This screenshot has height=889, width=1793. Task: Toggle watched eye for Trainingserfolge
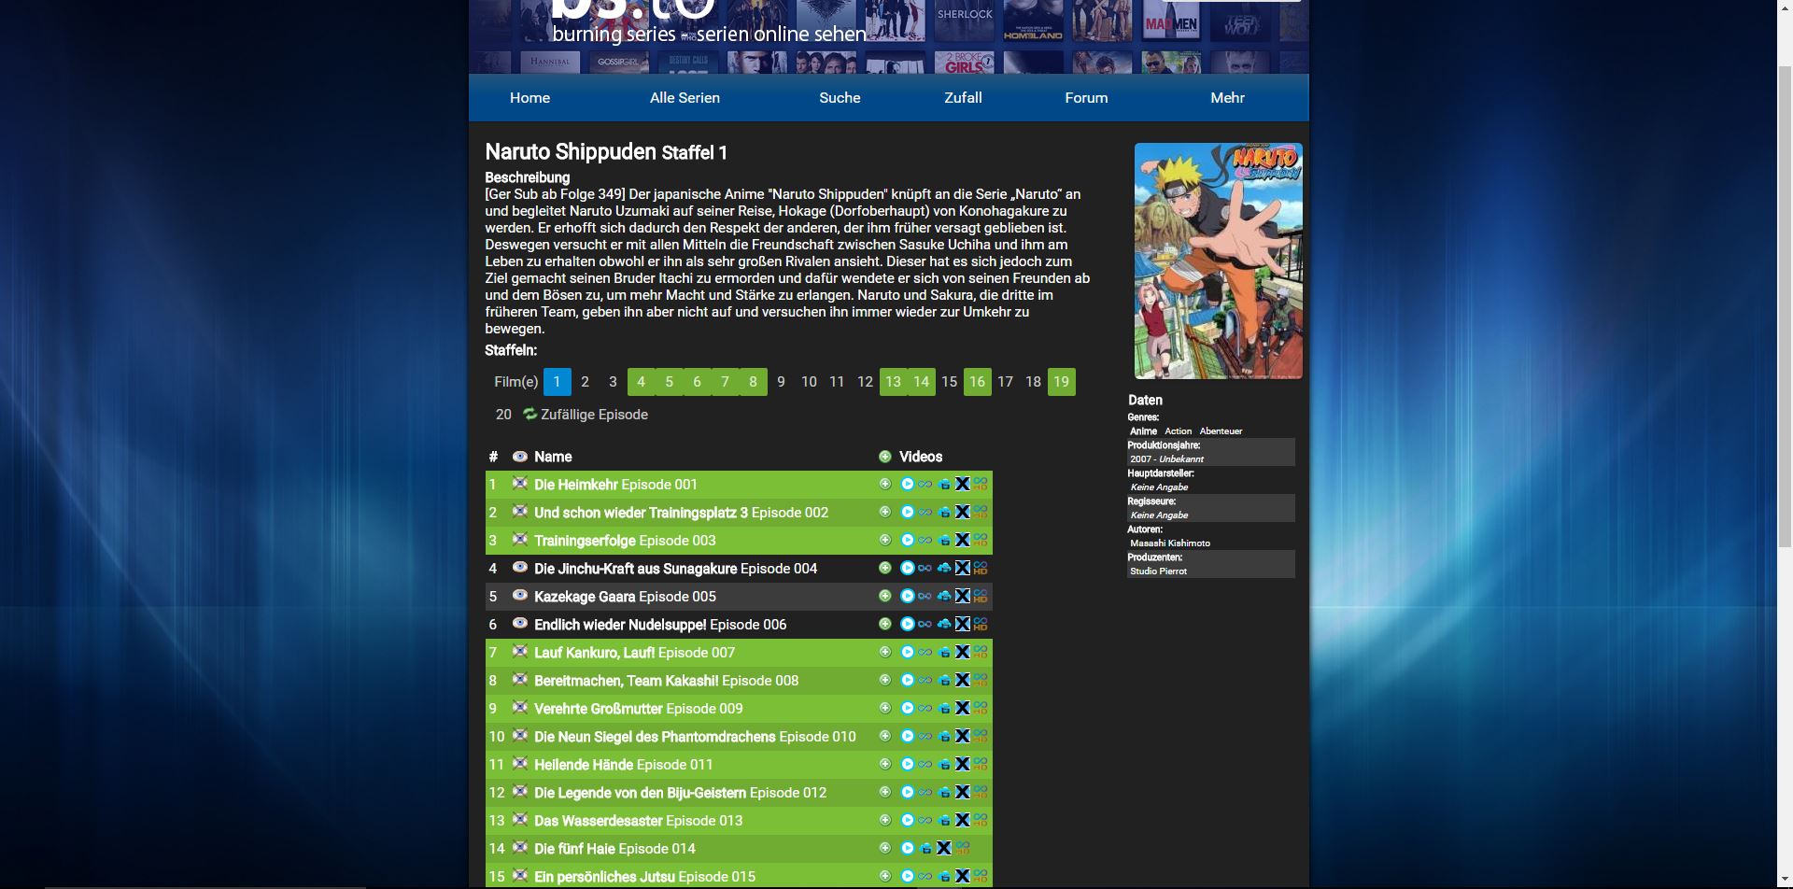click(x=520, y=540)
